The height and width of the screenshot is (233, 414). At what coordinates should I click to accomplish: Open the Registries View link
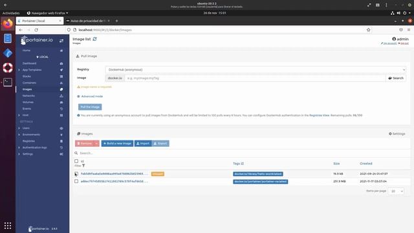click(319, 115)
